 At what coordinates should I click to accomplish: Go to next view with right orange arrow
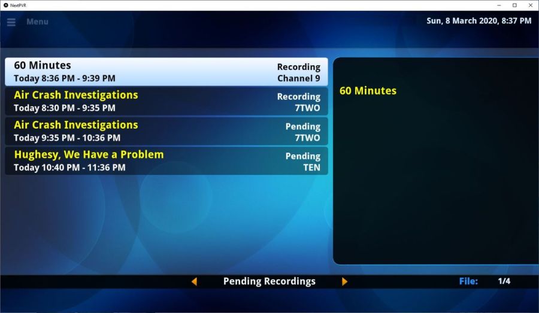(x=344, y=281)
